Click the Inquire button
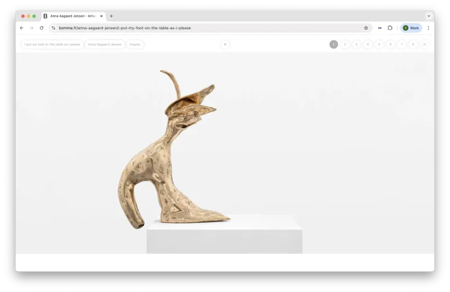This screenshot has width=450, height=292. [135, 44]
